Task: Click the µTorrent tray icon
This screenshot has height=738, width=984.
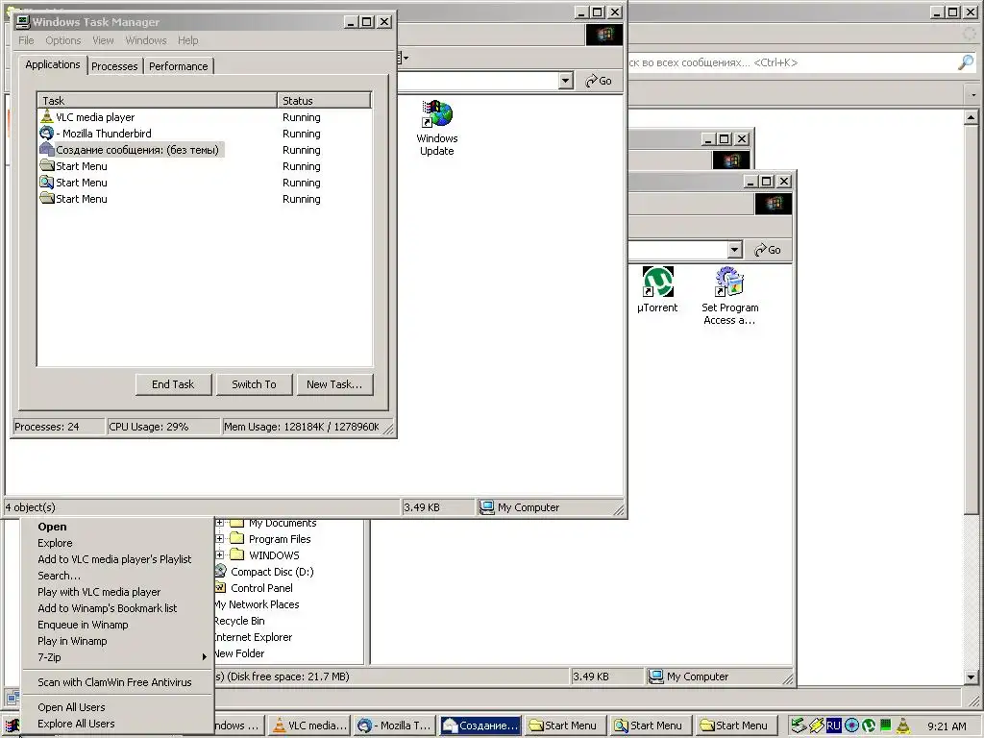Action: (869, 726)
